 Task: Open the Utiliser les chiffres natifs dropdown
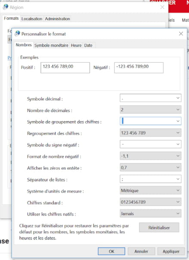(x=150, y=213)
